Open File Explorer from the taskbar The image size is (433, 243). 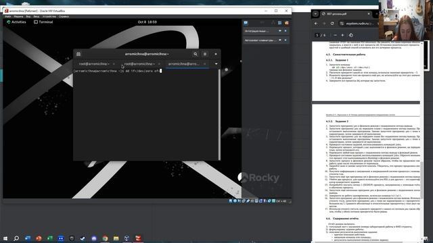coord(116,238)
